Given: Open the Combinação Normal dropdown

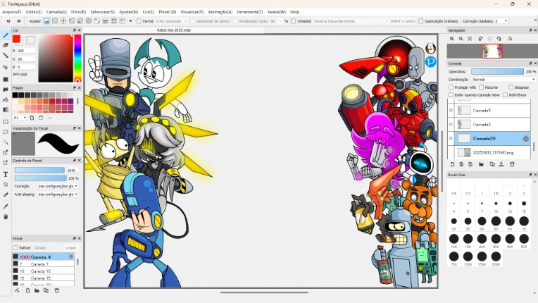Looking at the screenshot, I should [x=503, y=79].
